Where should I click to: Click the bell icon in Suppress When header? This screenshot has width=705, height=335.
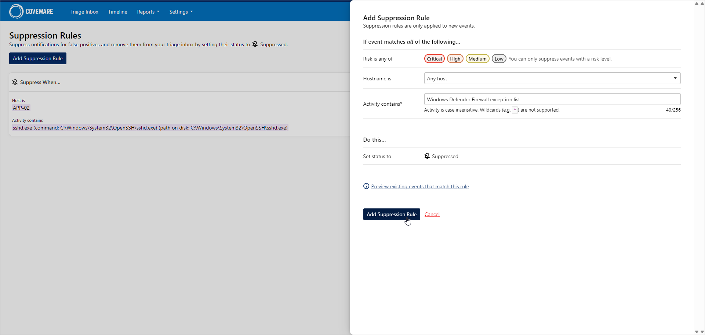(x=15, y=82)
